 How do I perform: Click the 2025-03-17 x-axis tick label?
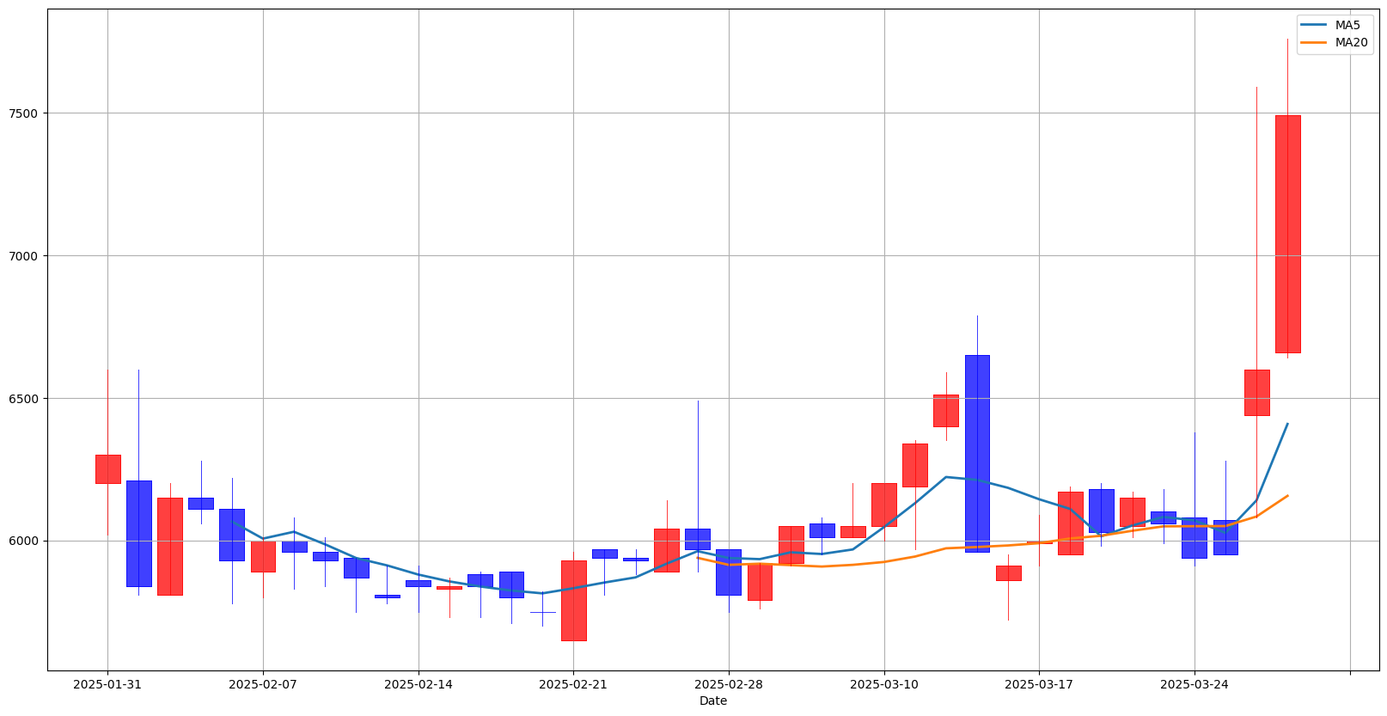(1039, 684)
